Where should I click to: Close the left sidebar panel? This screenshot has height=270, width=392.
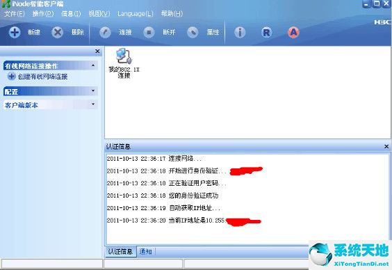pyautogui.click(x=97, y=51)
